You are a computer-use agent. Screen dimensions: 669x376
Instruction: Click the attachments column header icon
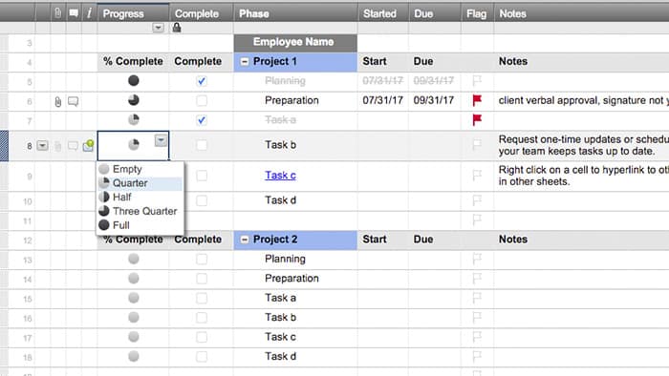click(x=58, y=13)
